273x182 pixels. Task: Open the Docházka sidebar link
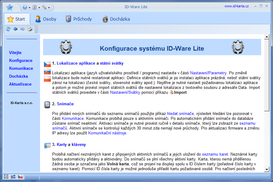19,76
